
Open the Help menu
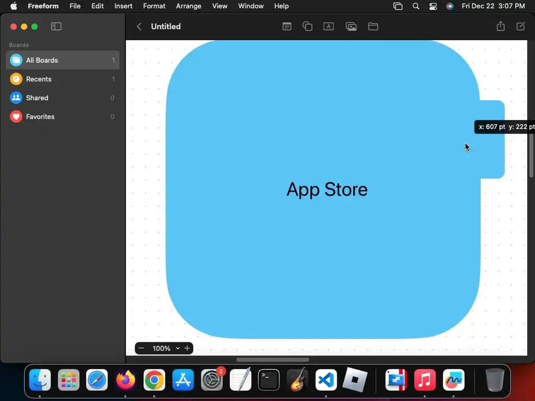tap(281, 6)
